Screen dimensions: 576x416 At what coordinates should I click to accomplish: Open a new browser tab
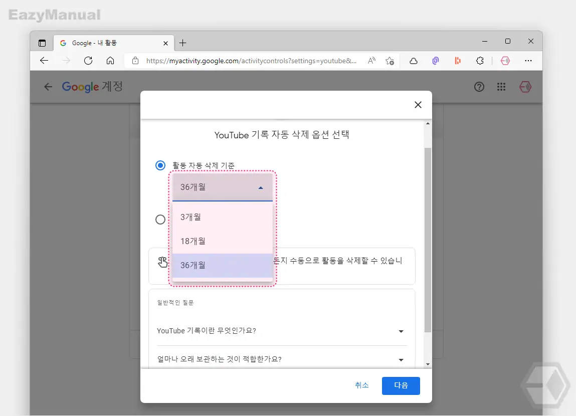tap(182, 43)
